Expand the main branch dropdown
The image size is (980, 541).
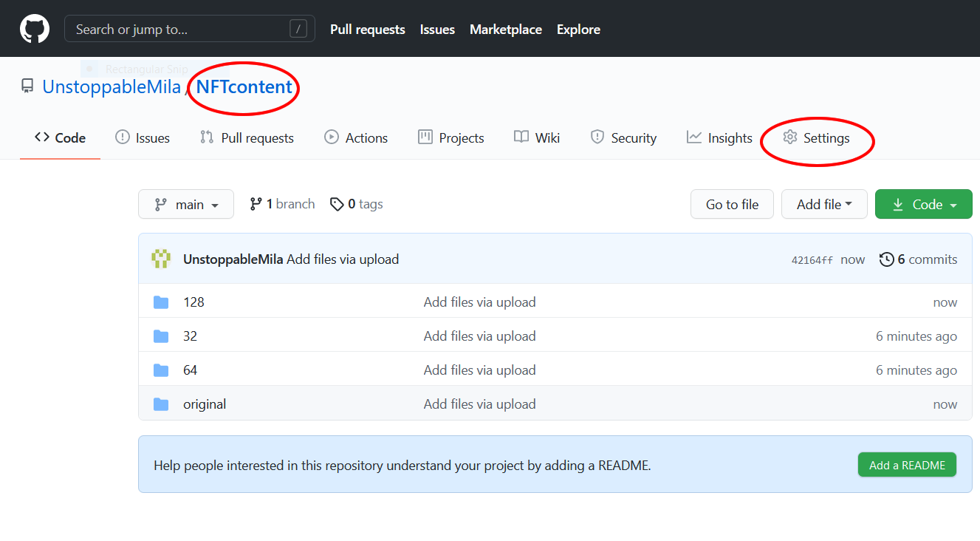[x=186, y=204]
